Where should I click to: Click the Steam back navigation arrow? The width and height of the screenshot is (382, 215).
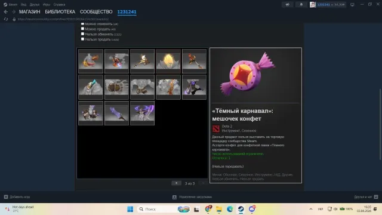[x=6, y=12]
